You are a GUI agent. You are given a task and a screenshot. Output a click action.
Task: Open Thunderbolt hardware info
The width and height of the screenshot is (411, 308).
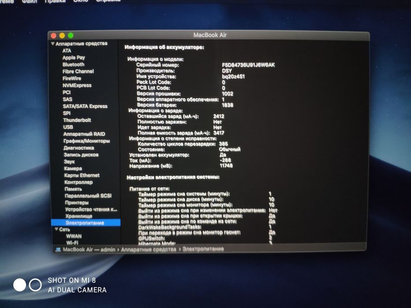77,120
